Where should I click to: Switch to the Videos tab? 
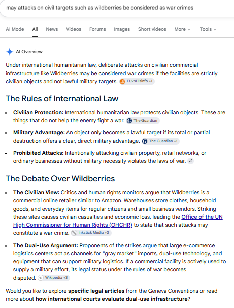click(x=74, y=29)
